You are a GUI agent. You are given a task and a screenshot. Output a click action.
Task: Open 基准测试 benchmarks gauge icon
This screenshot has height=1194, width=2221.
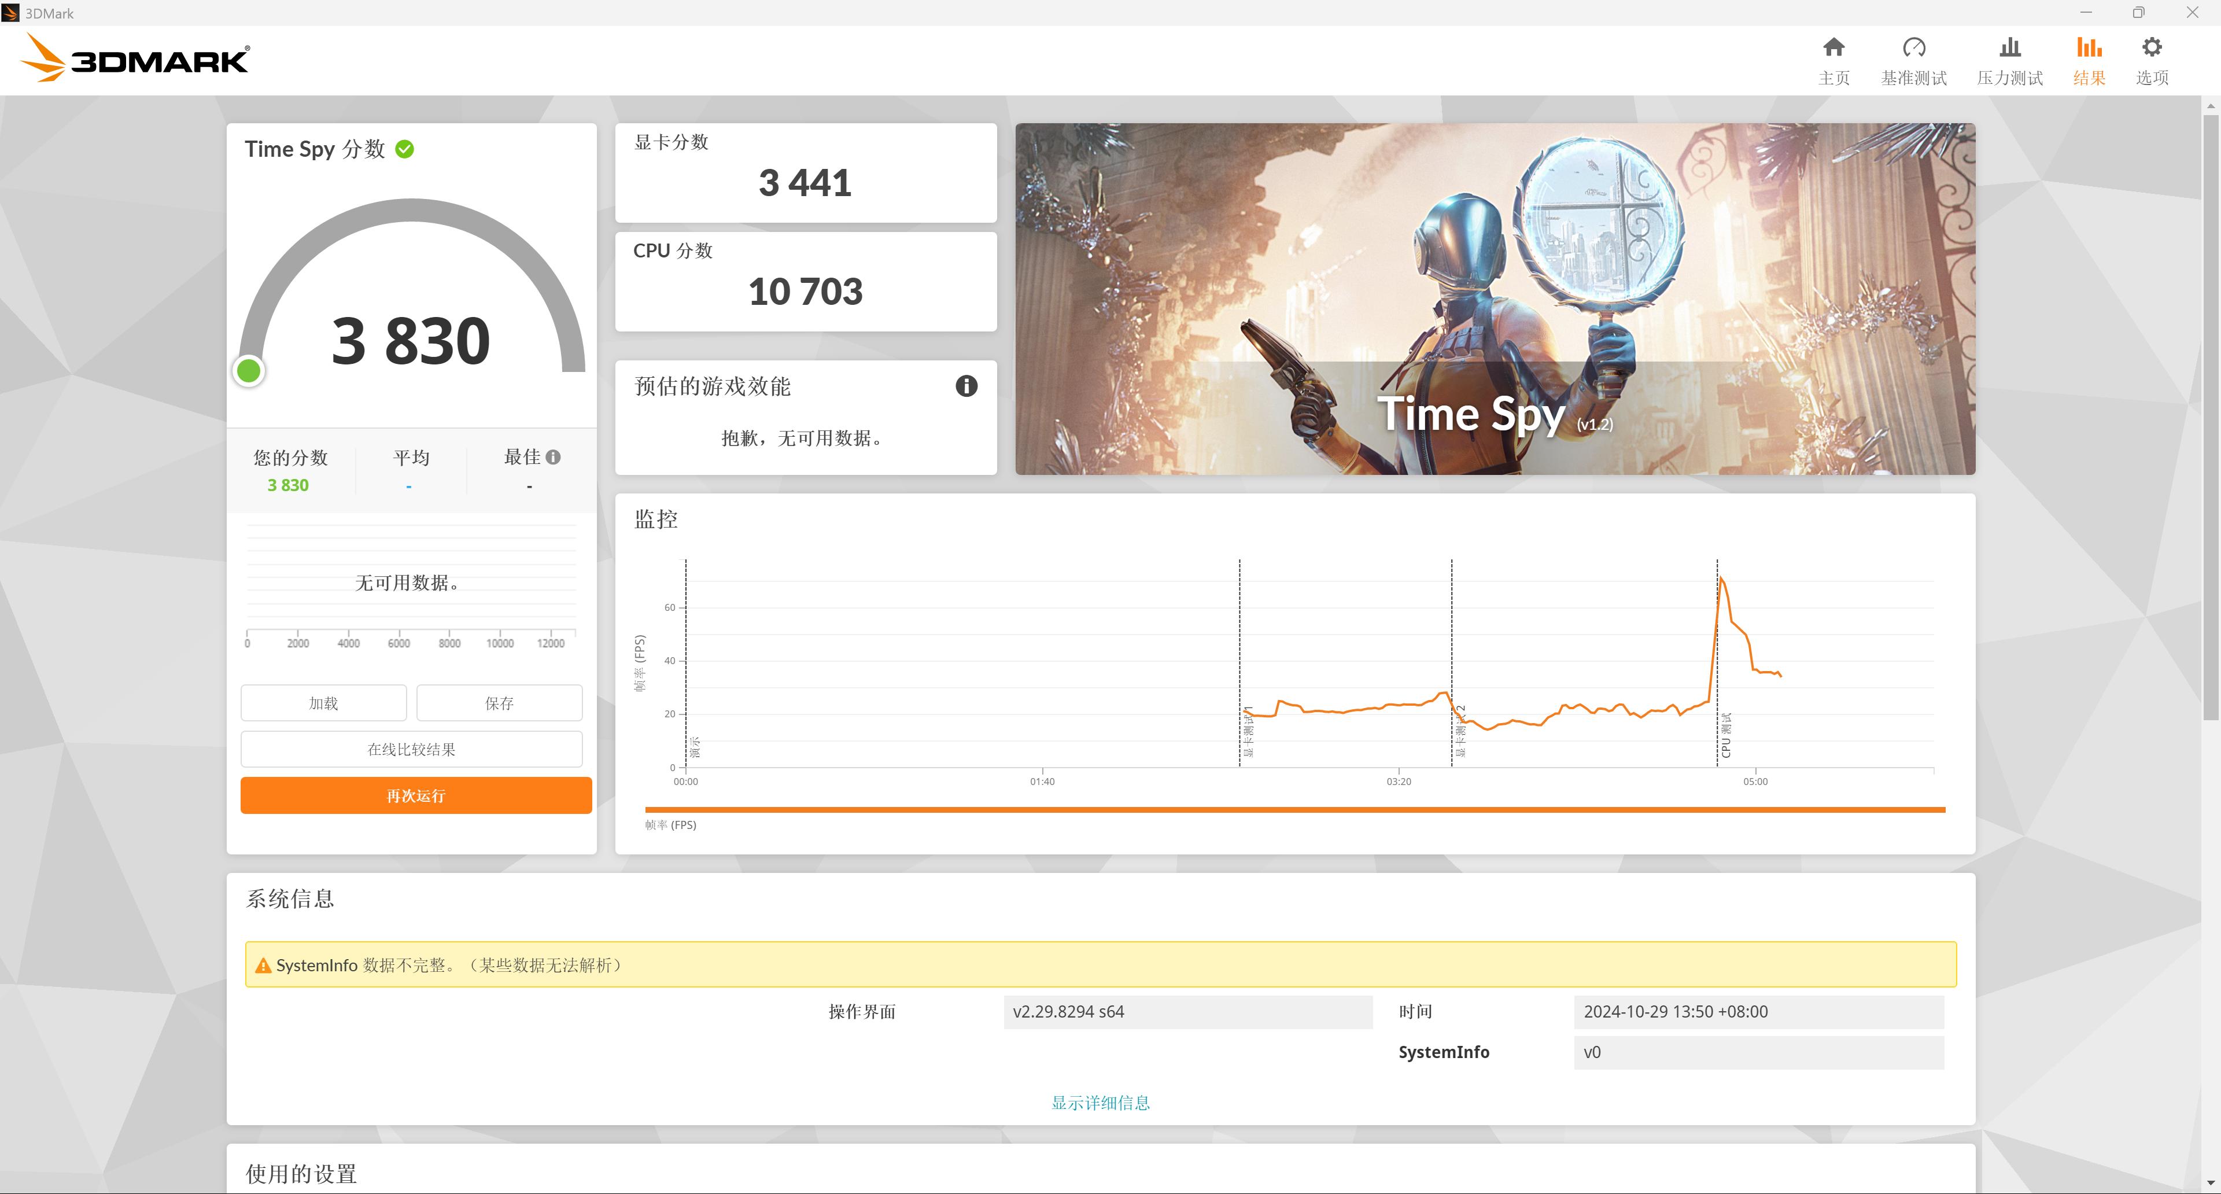tap(1913, 47)
